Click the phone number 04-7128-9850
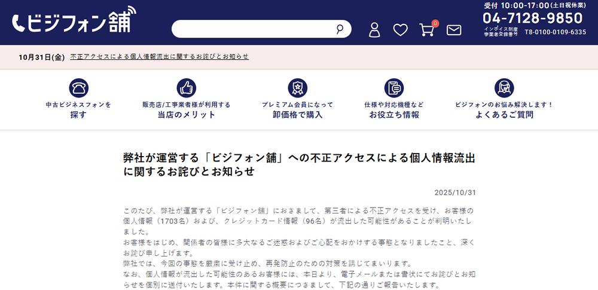Image resolution: width=598 pixels, height=290 pixels. (x=532, y=18)
